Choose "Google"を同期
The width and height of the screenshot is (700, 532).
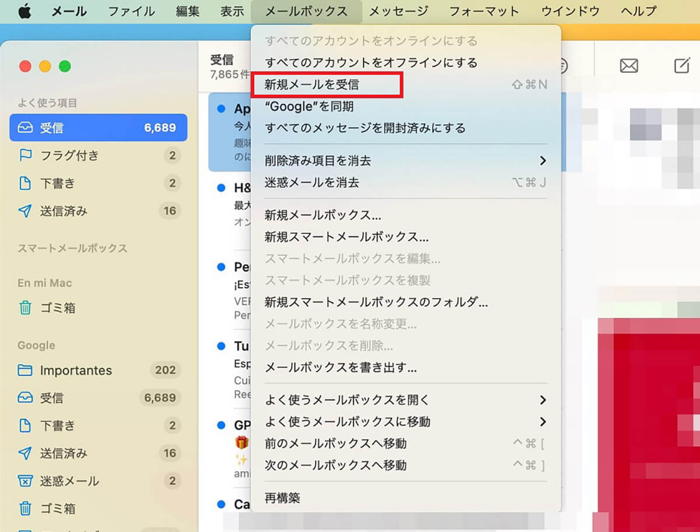tap(406, 106)
